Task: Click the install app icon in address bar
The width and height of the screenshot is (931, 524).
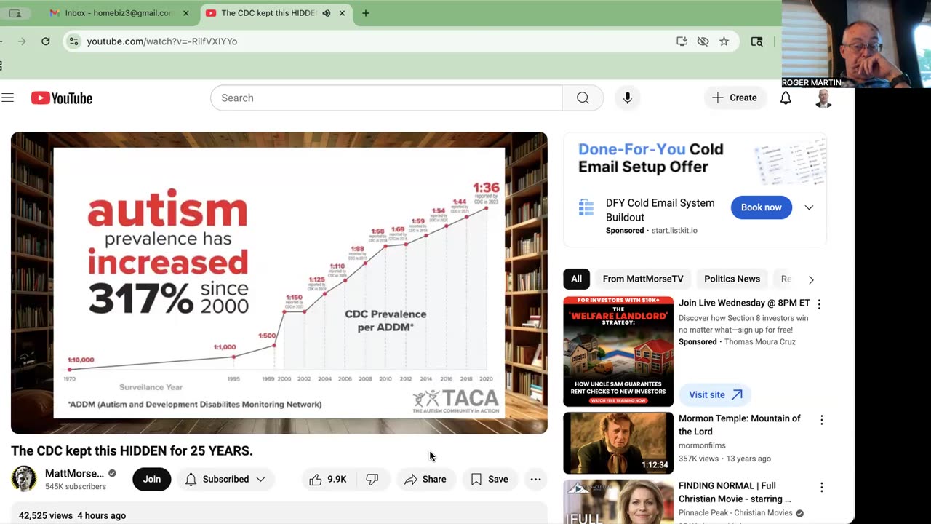Action: (682, 41)
